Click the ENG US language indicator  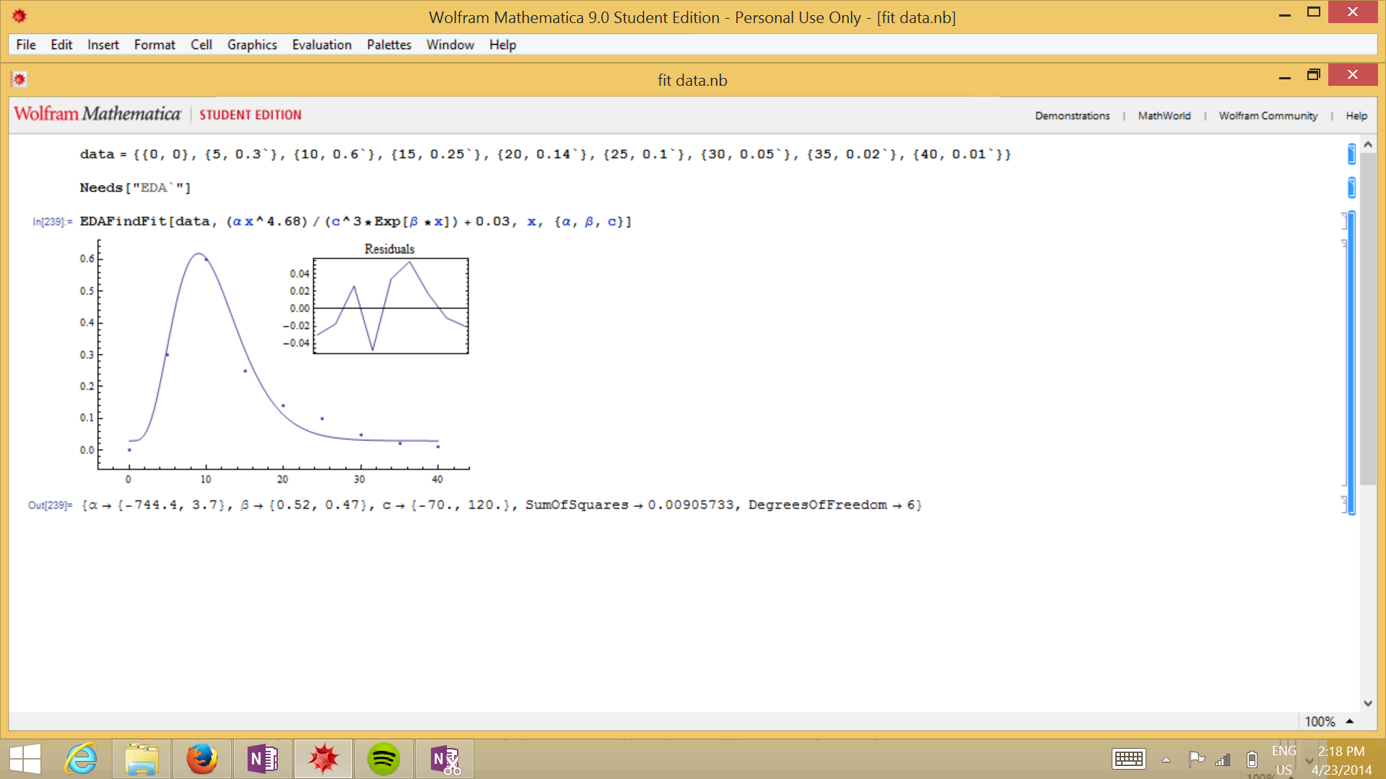pyautogui.click(x=1283, y=760)
